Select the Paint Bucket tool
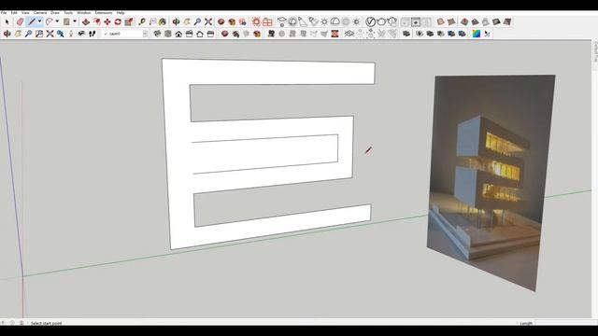Viewport: 598px width, 336px height. tap(163, 22)
